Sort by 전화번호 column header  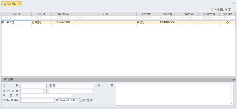[x=167, y=14]
